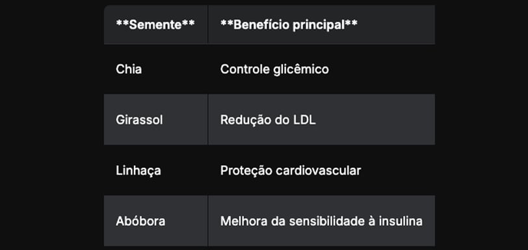Select the Linhaça cell
528x250 pixels.
[x=156, y=171]
